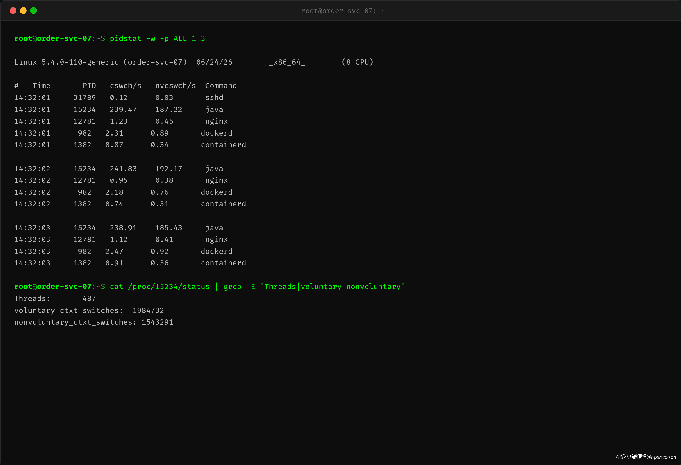Click the dockerd value 2.18
The height and width of the screenshot is (465, 681).
click(114, 192)
